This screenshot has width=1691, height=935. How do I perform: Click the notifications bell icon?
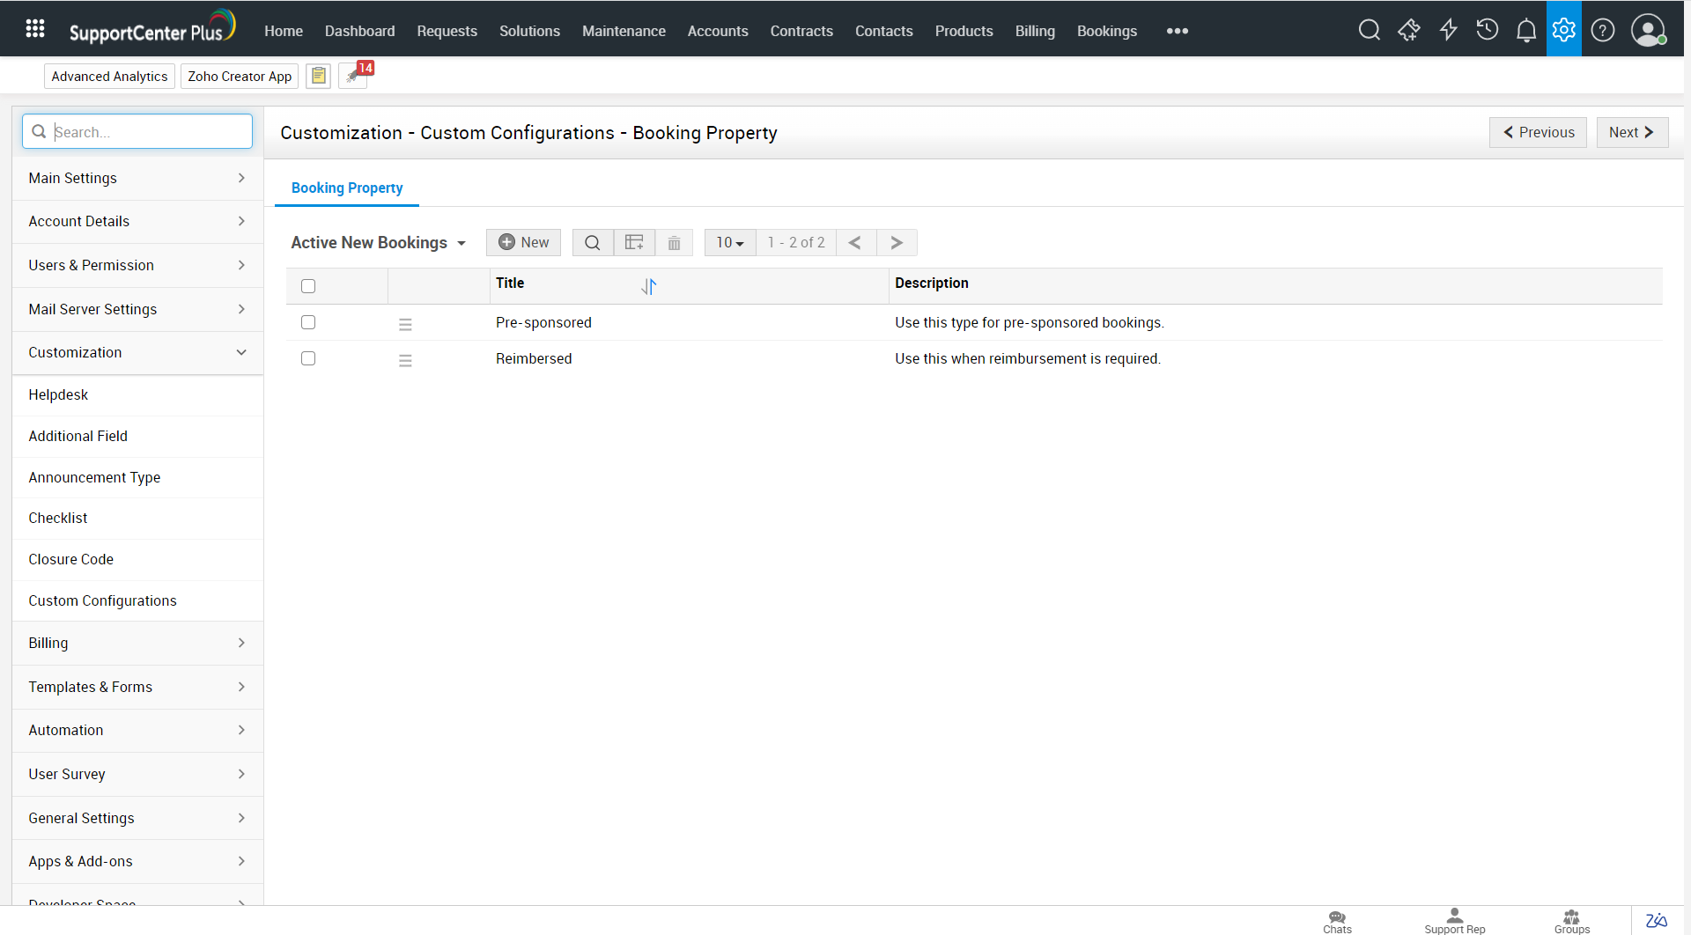1525,31
